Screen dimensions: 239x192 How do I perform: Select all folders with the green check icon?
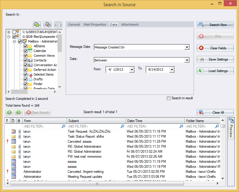pyautogui.click(x=37, y=25)
